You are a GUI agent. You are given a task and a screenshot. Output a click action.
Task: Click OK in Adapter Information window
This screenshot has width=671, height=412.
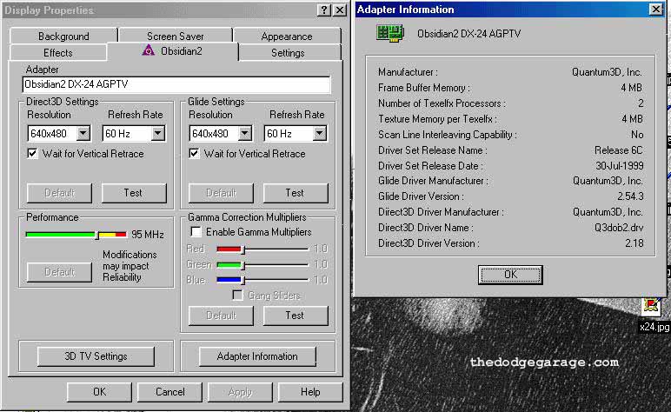tap(510, 275)
